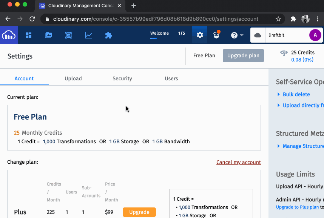Expand the Upload directly section
The image size is (324, 218).
[x=301, y=105]
